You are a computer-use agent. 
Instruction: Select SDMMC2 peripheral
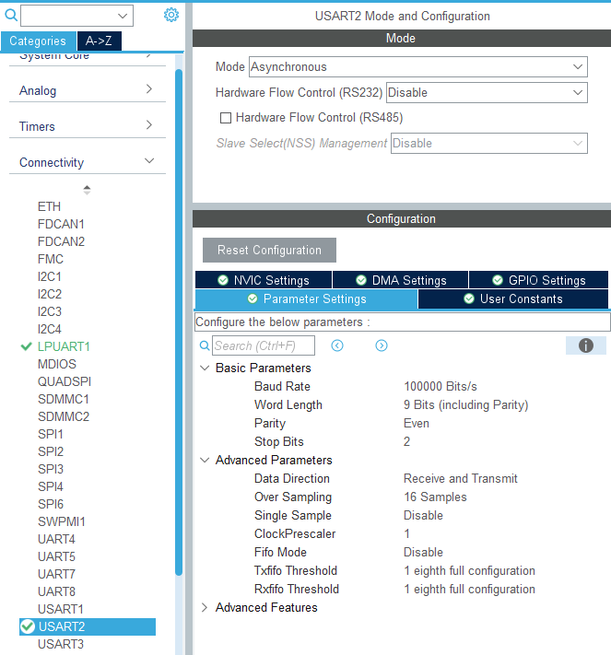point(64,417)
